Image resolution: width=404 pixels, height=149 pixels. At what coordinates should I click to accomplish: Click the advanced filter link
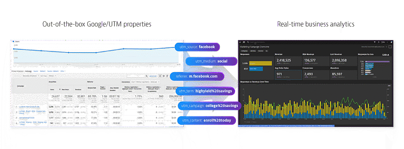coord(153,76)
